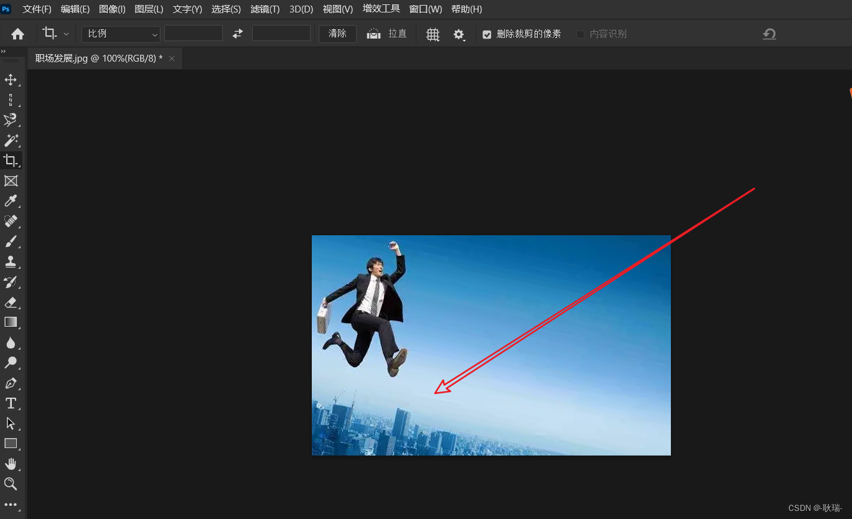Click the Straighten level icon
Image resolution: width=852 pixels, height=519 pixels.
373,34
